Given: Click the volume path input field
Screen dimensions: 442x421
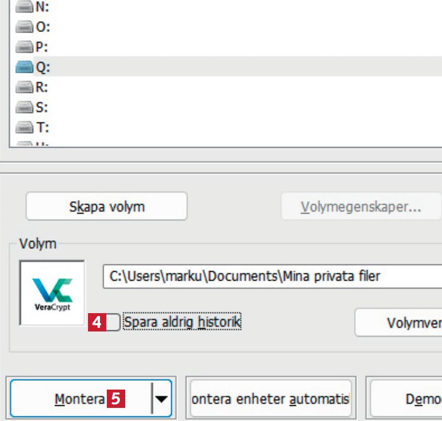Looking at the screenshot, I should (272, 276).
